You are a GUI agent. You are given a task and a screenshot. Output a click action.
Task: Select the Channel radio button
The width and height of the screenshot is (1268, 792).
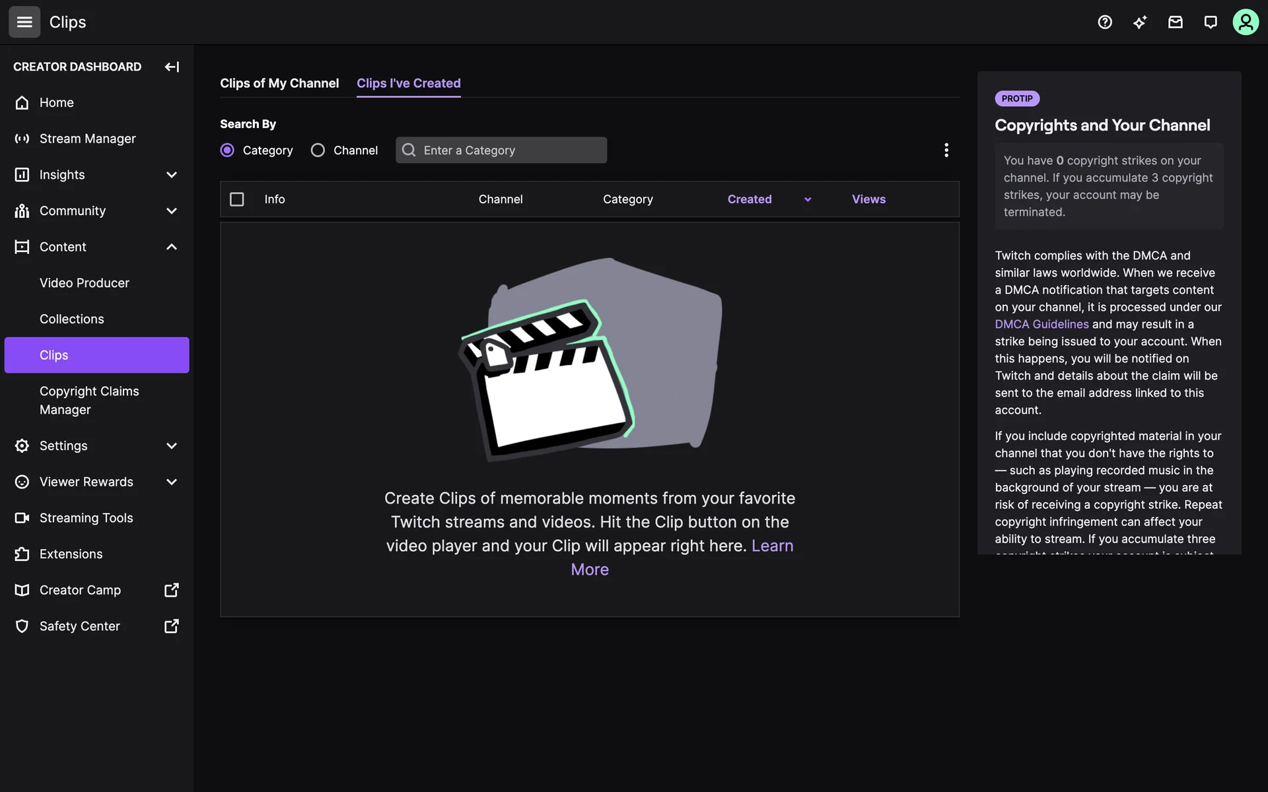tap(318, 150)
